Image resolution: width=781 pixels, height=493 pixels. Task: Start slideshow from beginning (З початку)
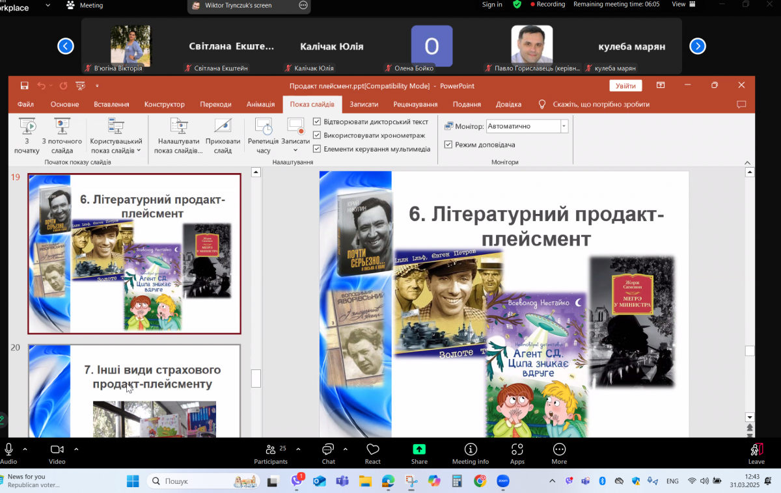[x=27, y=135]
